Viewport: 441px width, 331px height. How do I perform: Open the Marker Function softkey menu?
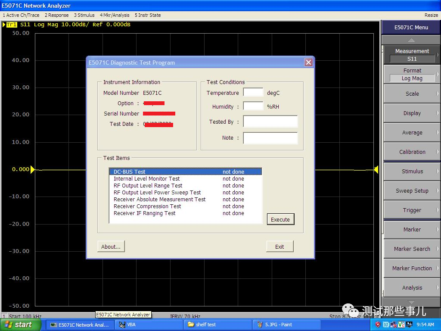coord(412,269)
